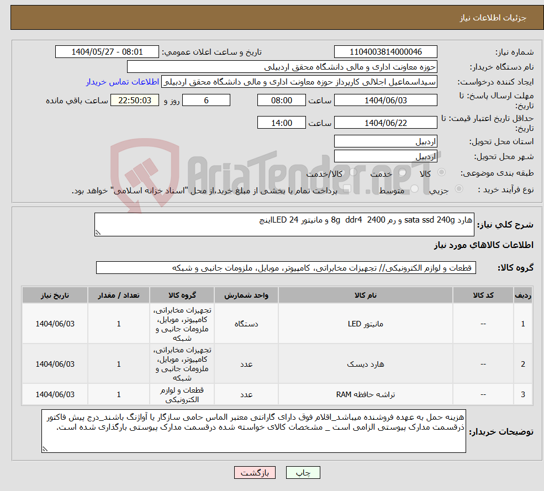Click the group cell قطعات و لوازم الکترونیکی in row 3
This screenshot has width=544, height=491.
182,394
